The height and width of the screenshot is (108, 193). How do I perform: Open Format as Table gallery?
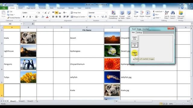122,15
